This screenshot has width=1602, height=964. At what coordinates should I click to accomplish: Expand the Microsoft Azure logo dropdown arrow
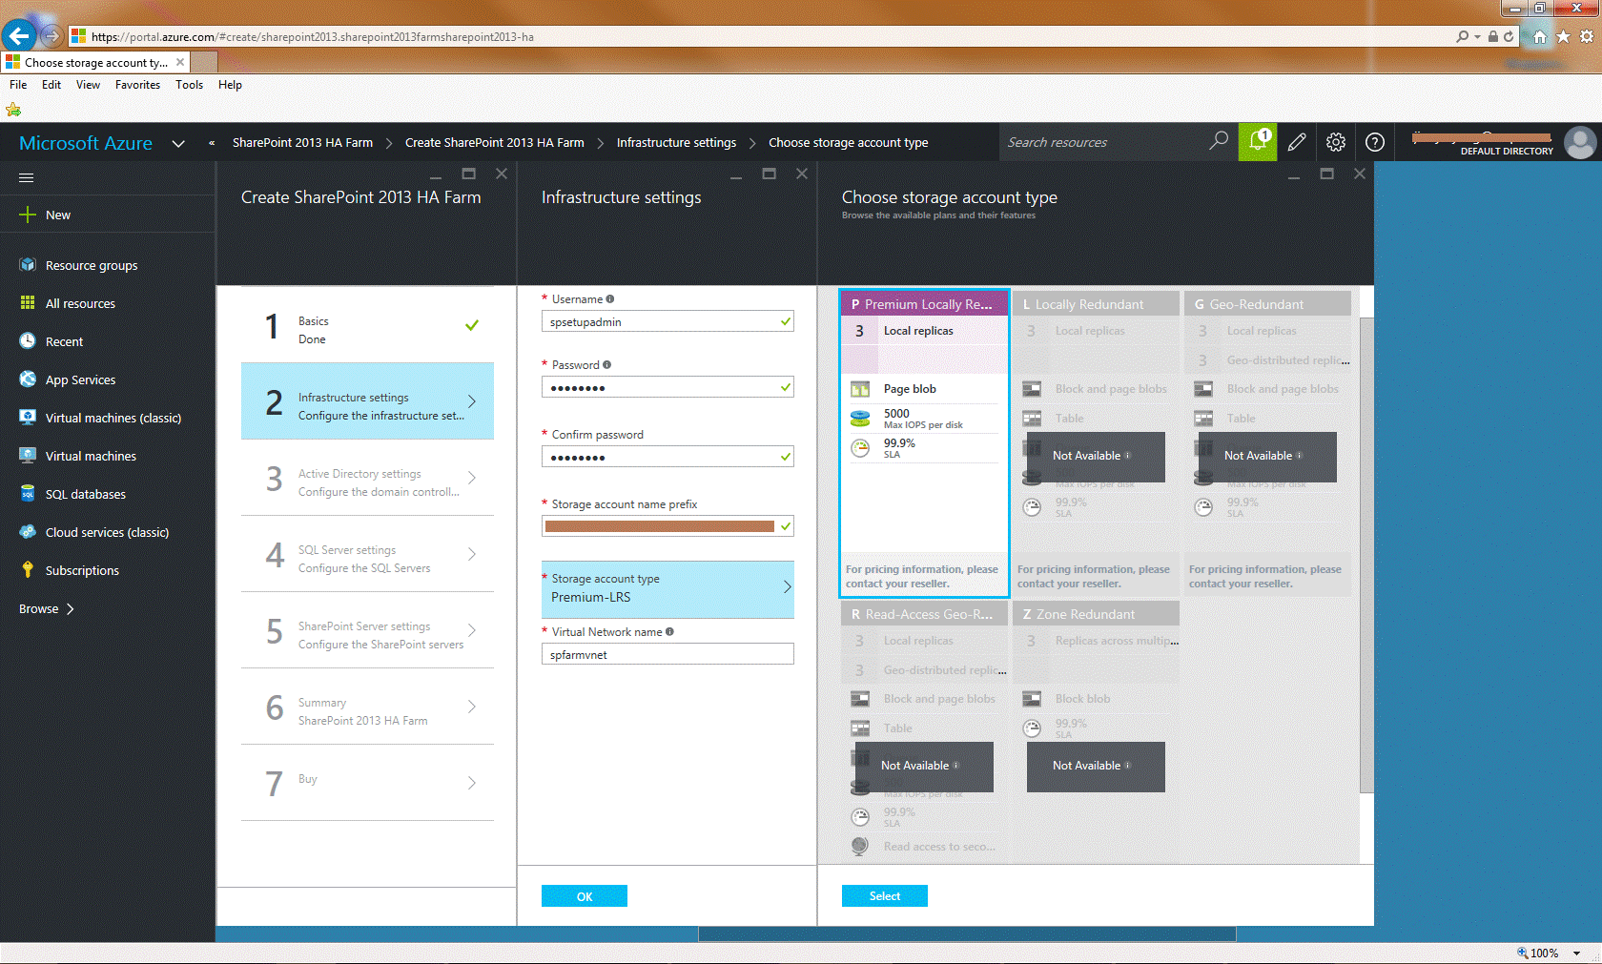(178, 143)
